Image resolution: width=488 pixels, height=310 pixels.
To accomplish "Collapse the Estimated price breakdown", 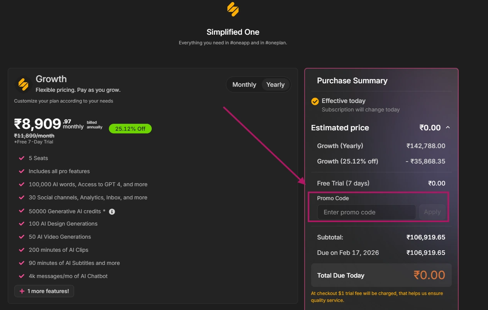I will [x=448, y=127].
